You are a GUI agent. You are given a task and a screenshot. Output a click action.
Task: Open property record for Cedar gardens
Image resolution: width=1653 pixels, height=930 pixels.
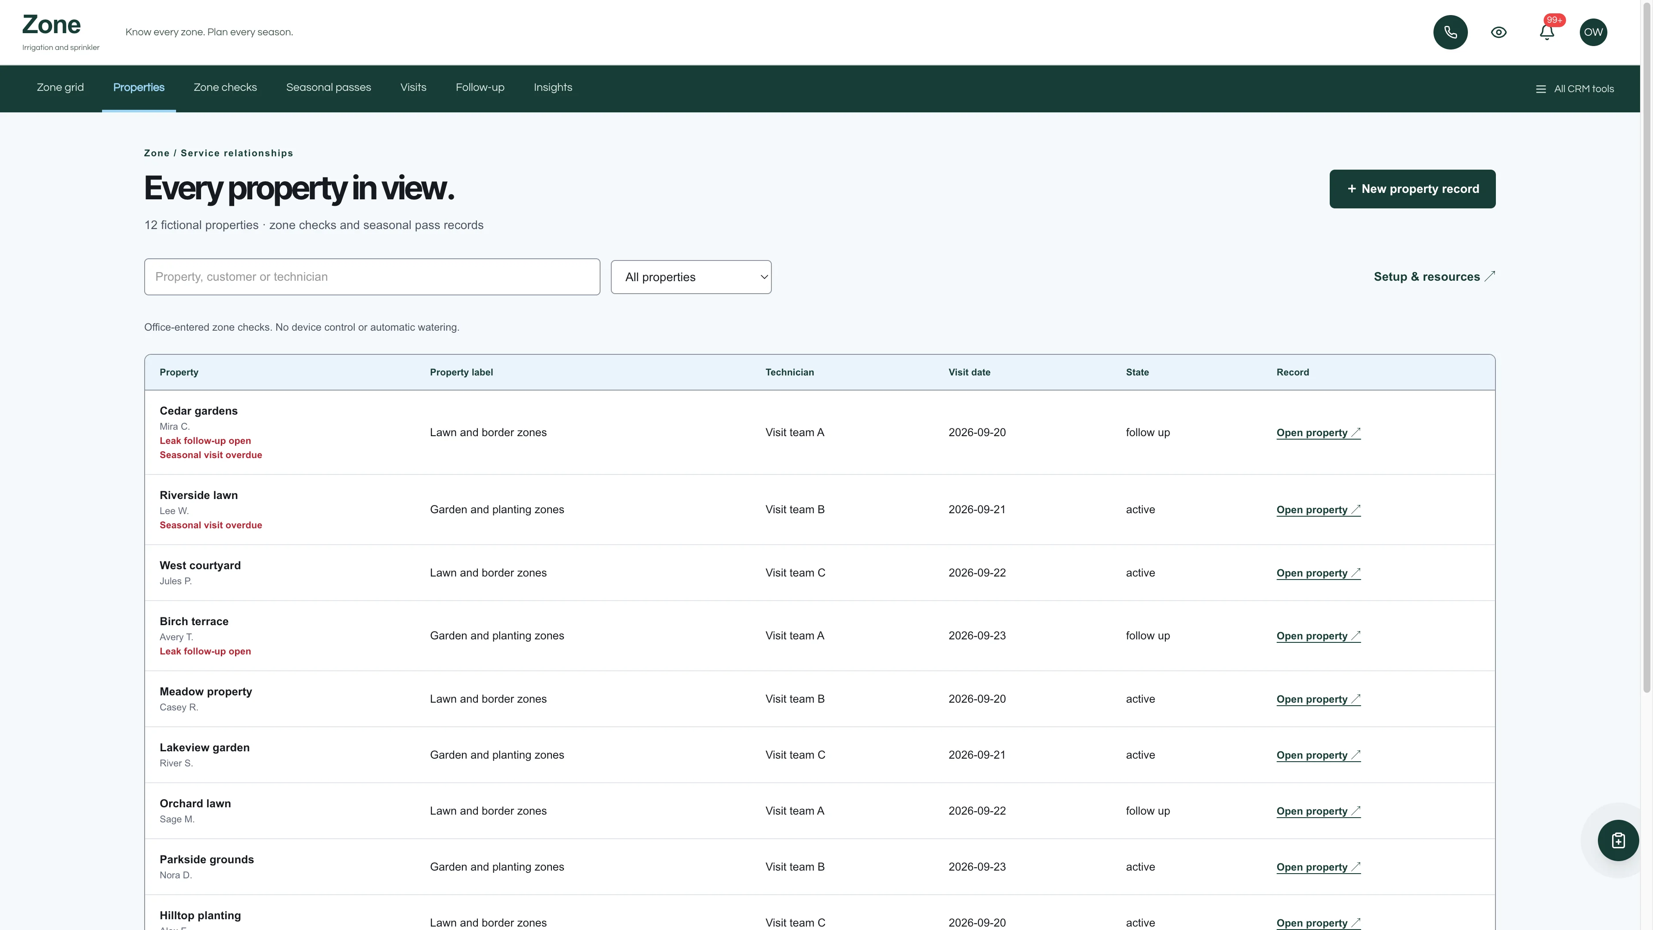(x=1318, y=433)
